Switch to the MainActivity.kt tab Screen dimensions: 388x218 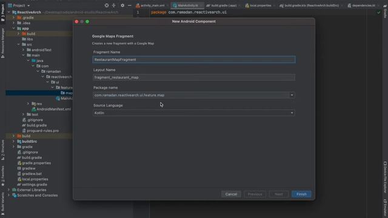tap(187, 5)
